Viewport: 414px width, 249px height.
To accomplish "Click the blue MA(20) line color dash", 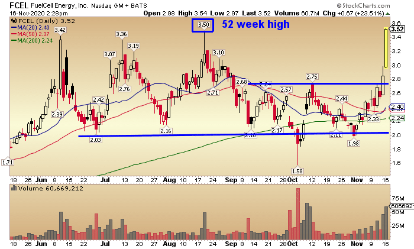I will 14,27.
